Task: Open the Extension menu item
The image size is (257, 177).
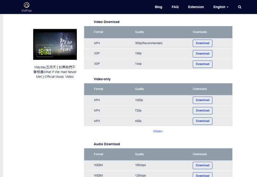Action: coord(196,7)
